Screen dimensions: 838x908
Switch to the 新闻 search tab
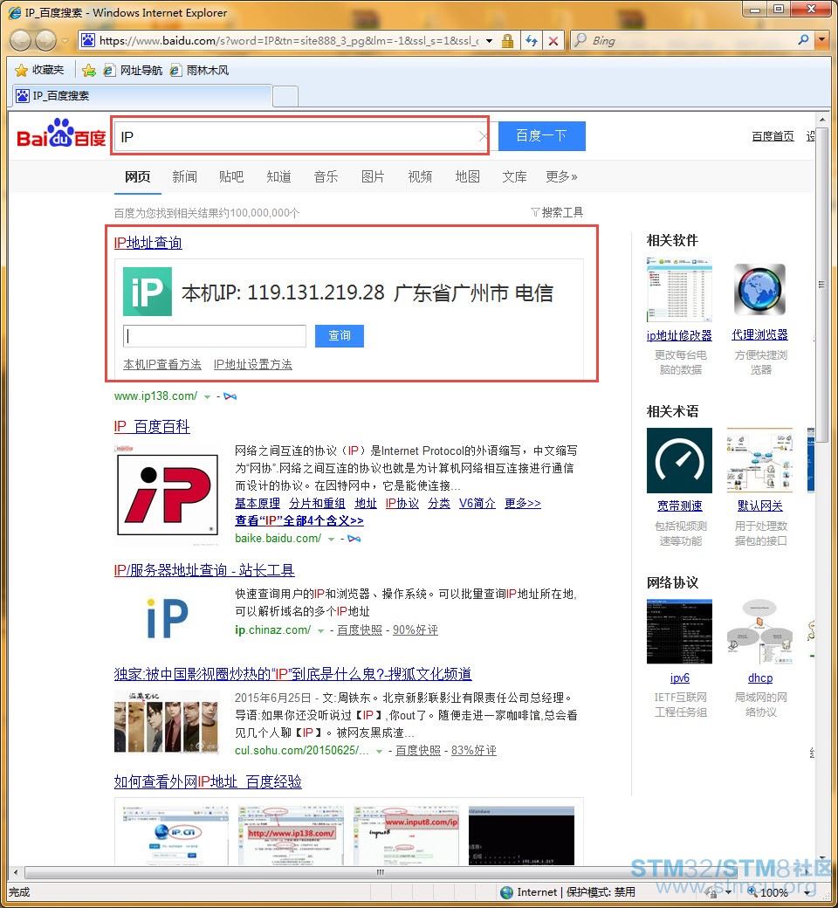click(x=185, y=176)
